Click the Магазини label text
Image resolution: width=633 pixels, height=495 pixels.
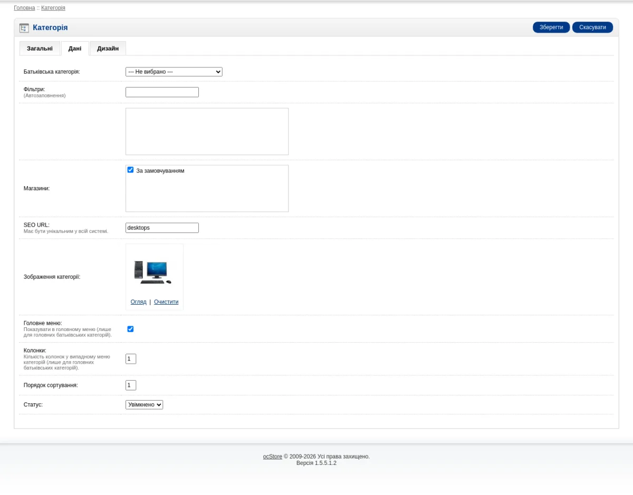click(36, 188)
